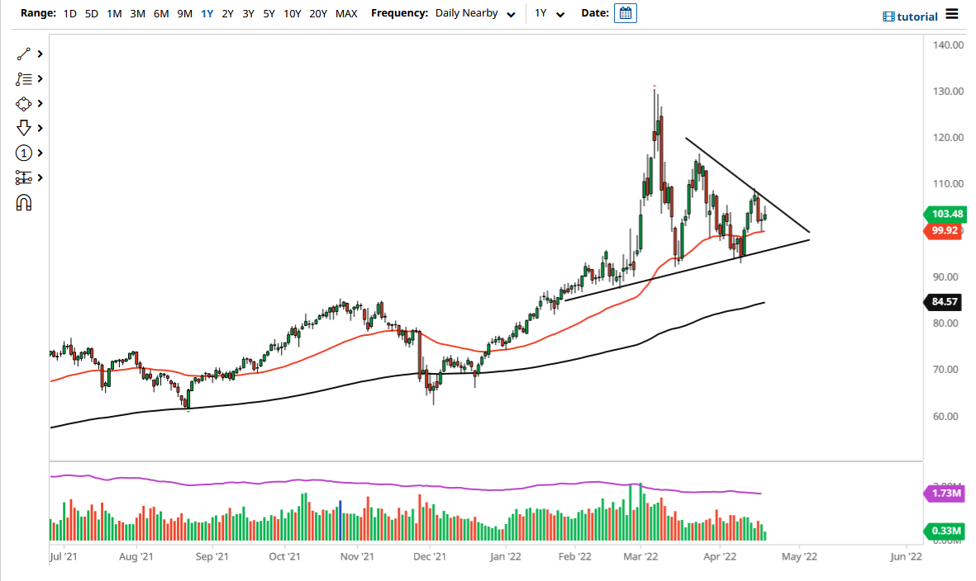Expand the shapes tool options

click(39, 103)
